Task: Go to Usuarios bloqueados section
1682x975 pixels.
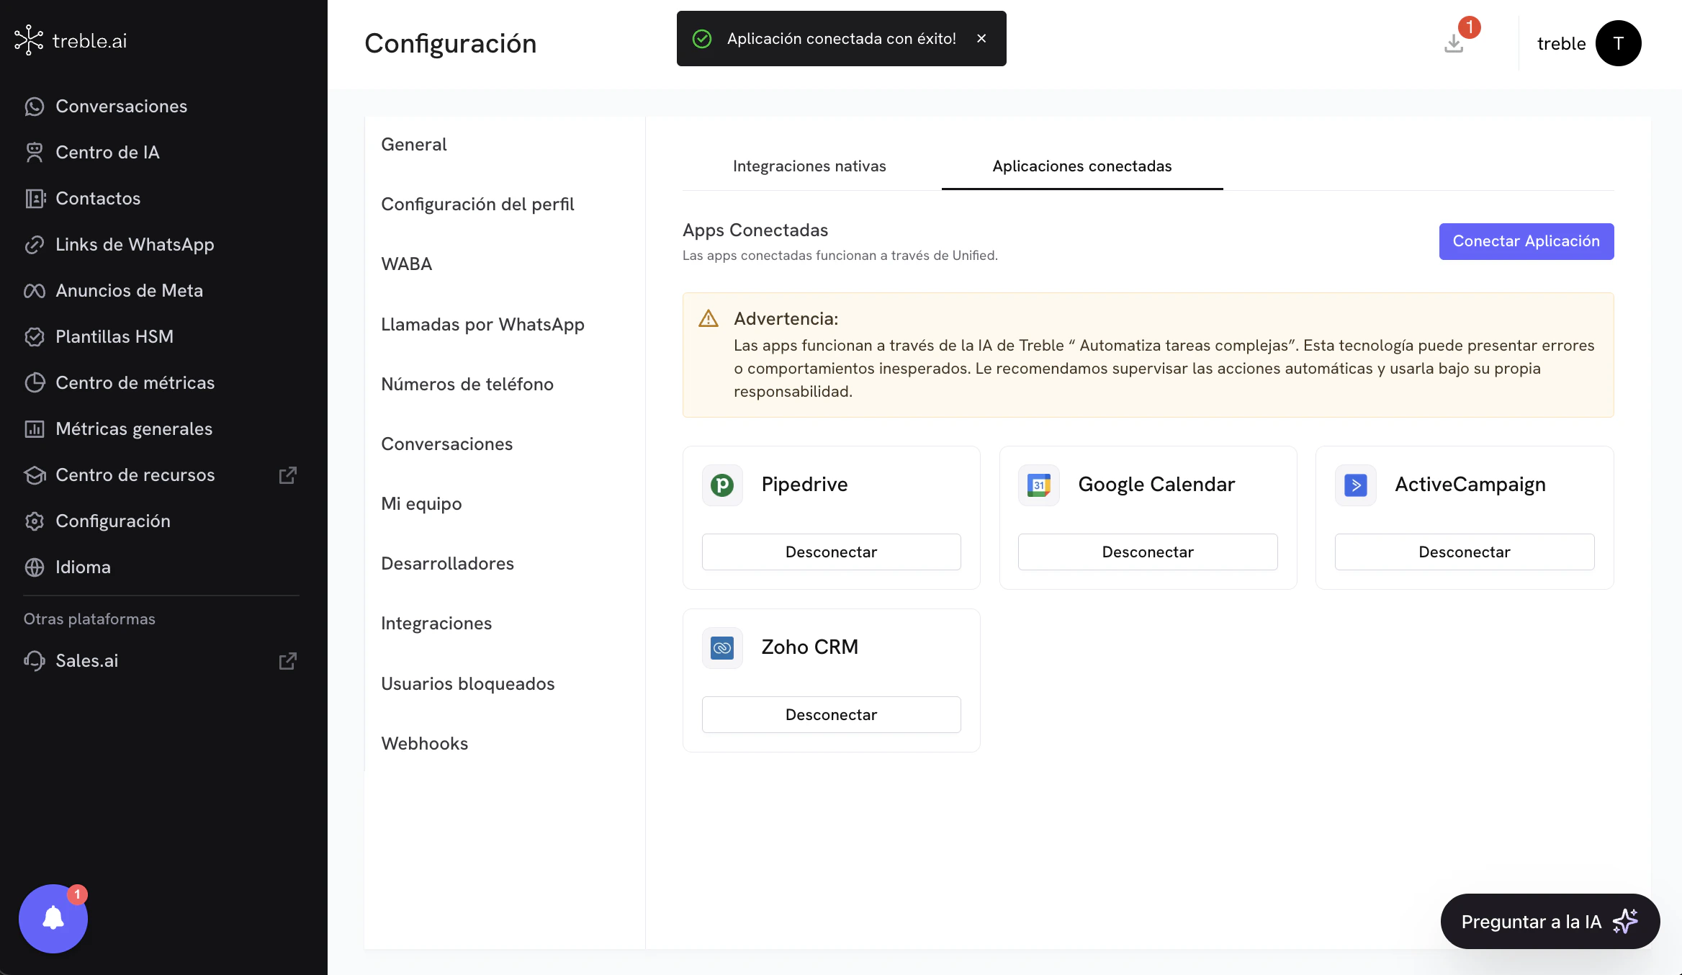Action: [467, 683]
